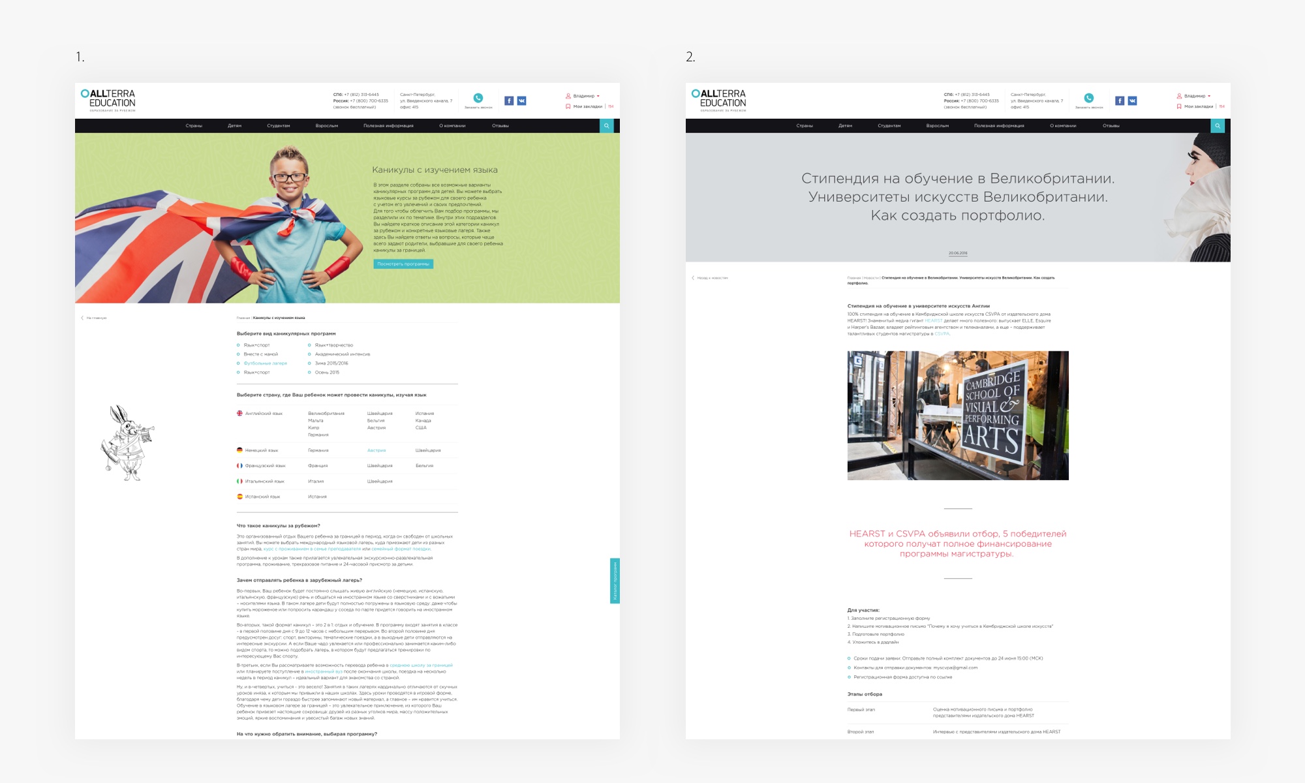
Task: Go back via На главную link
Action: pos(94,318)
